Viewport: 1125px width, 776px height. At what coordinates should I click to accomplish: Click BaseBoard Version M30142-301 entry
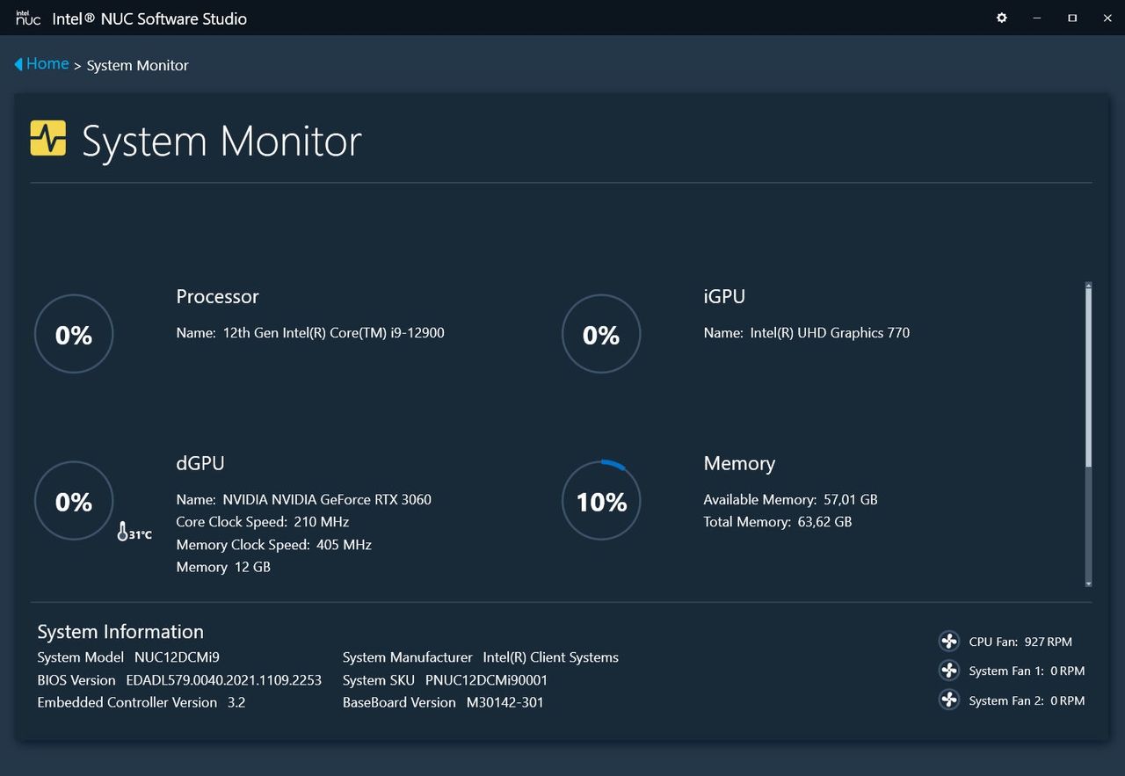[x=443, y=702]
